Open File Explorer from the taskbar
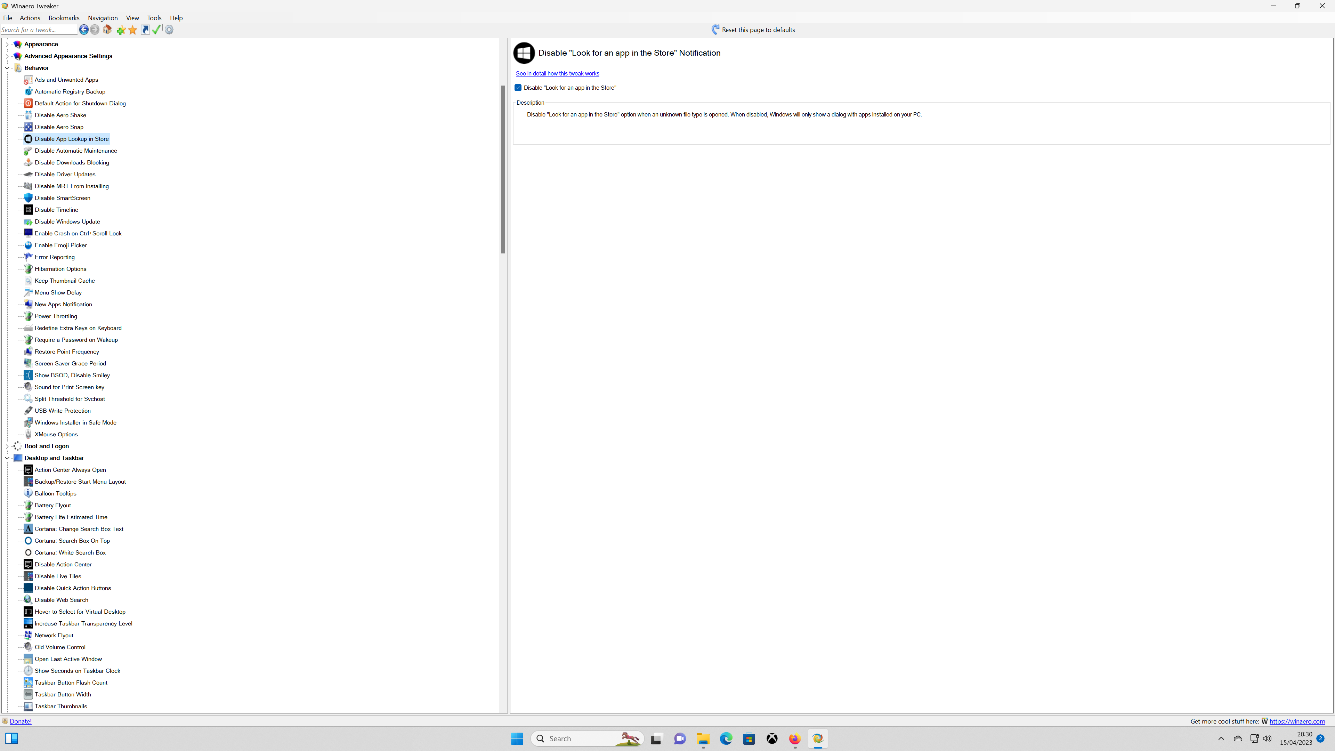Image resolution: width=1335 pixels, height=751 pixels. [x=703, y=738]
